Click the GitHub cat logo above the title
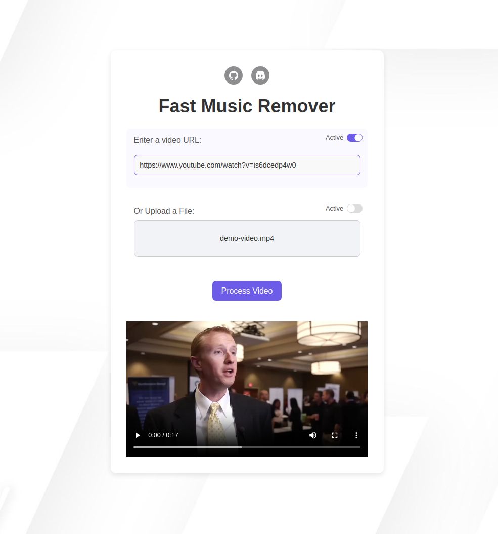This screenshot has width=498, height=534. (233, 75)
